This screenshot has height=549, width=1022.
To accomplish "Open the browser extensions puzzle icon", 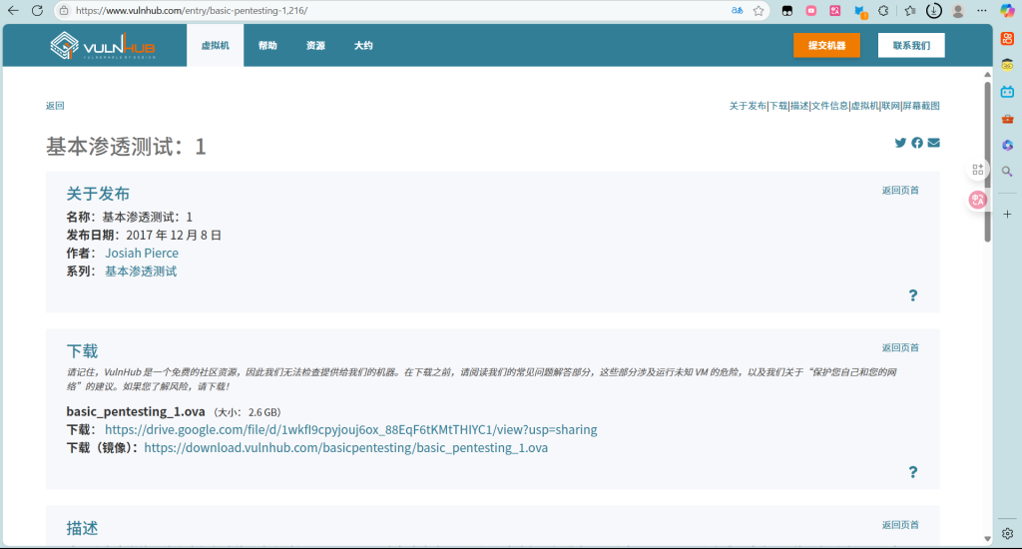I will (883, 11).
